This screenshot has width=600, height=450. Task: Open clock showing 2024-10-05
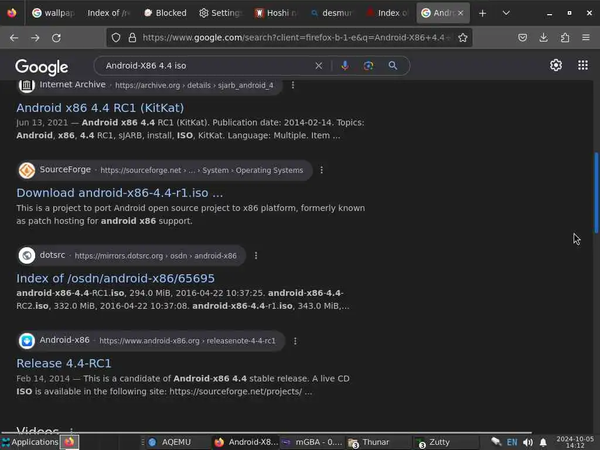(x=575, y=442)
